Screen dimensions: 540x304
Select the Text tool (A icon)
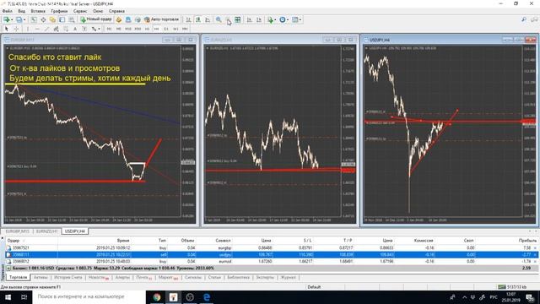coord(75,29)
